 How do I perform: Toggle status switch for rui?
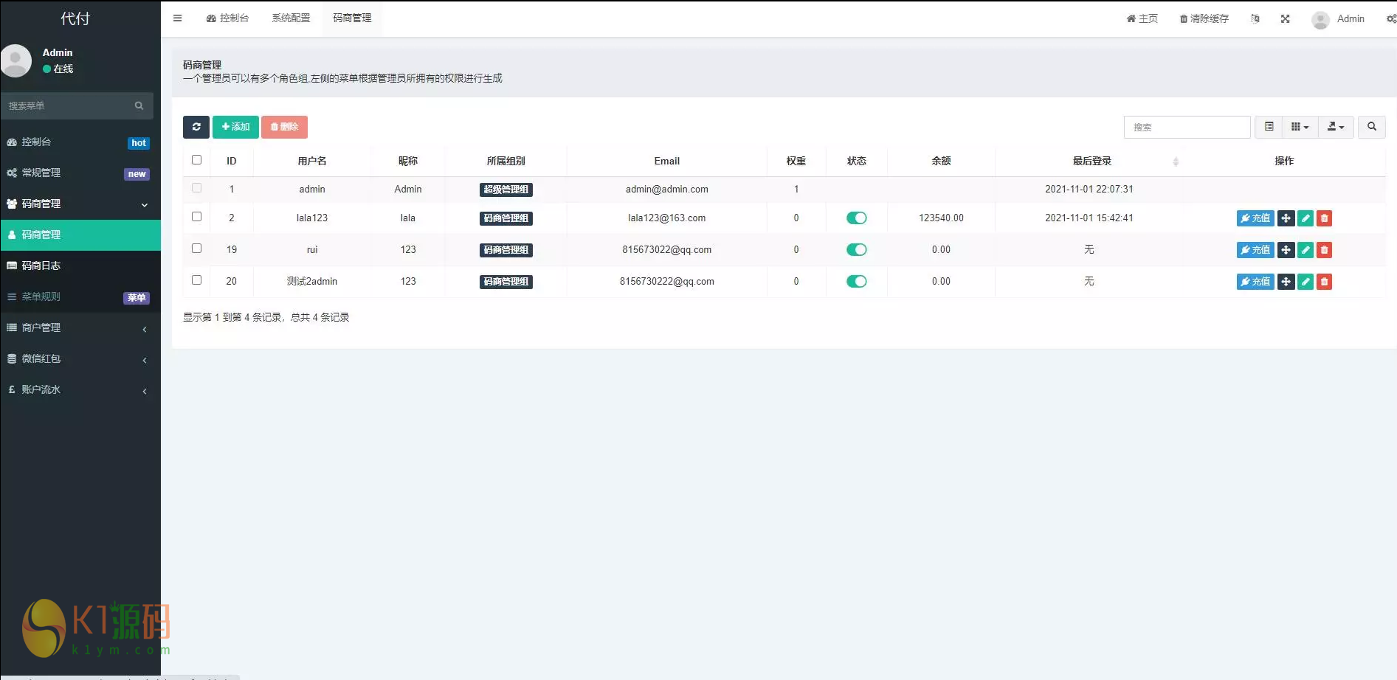[856, 250]
